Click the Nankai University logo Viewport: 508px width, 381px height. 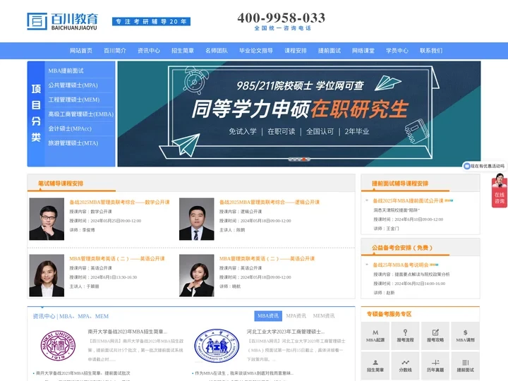59,345
